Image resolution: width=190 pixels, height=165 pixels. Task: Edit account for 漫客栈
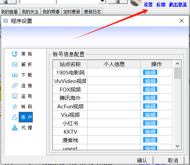[150, 140]
